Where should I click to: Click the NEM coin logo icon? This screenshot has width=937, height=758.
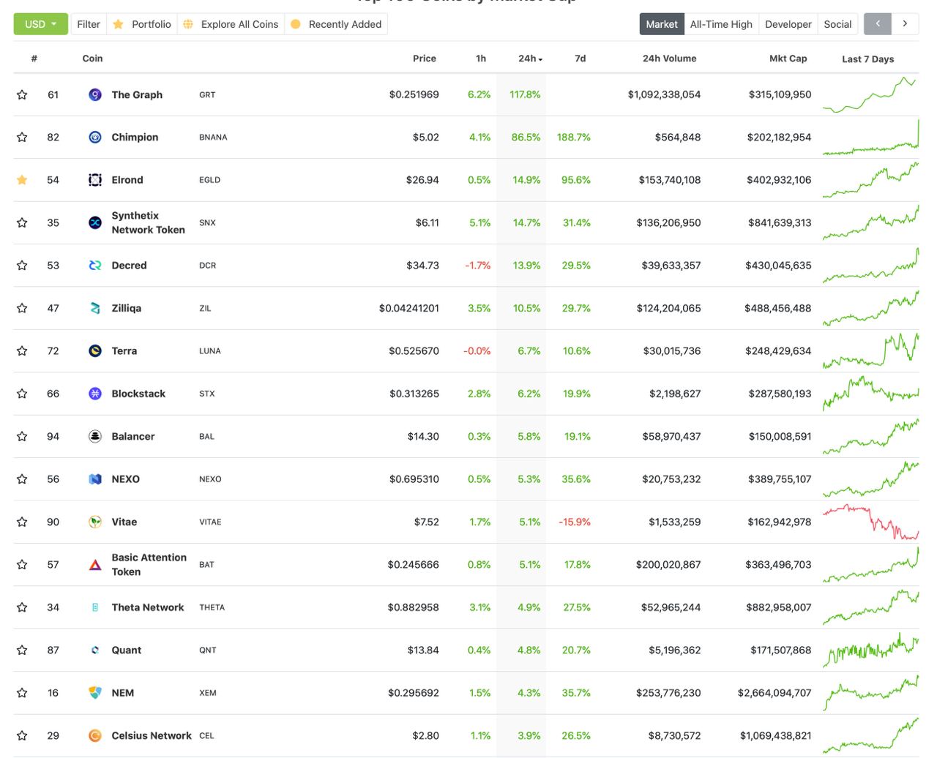point(95,693)
